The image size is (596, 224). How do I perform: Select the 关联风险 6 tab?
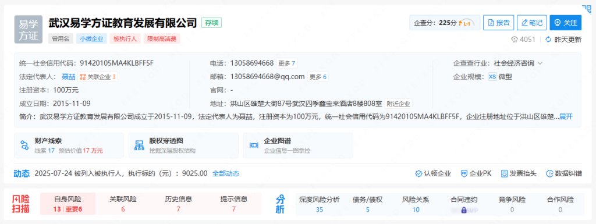tap(123, 204)
